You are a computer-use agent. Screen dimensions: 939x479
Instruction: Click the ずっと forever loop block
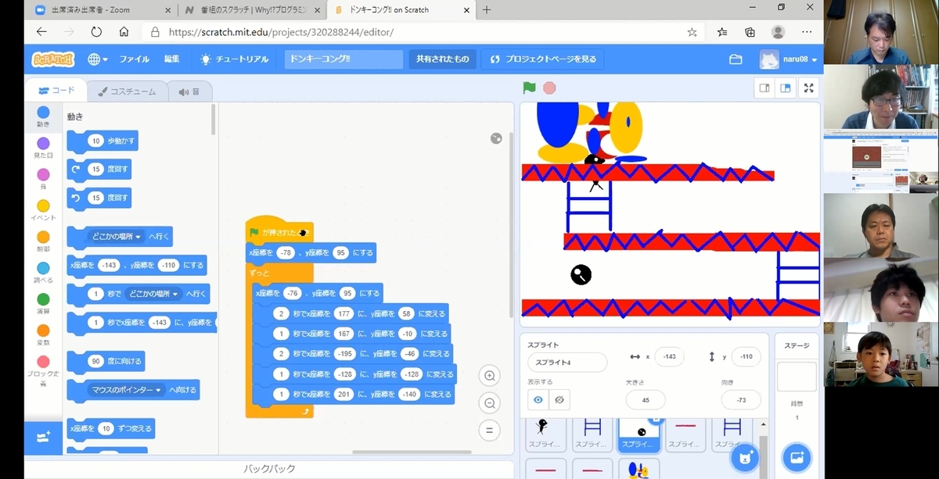tap(260, 273)
